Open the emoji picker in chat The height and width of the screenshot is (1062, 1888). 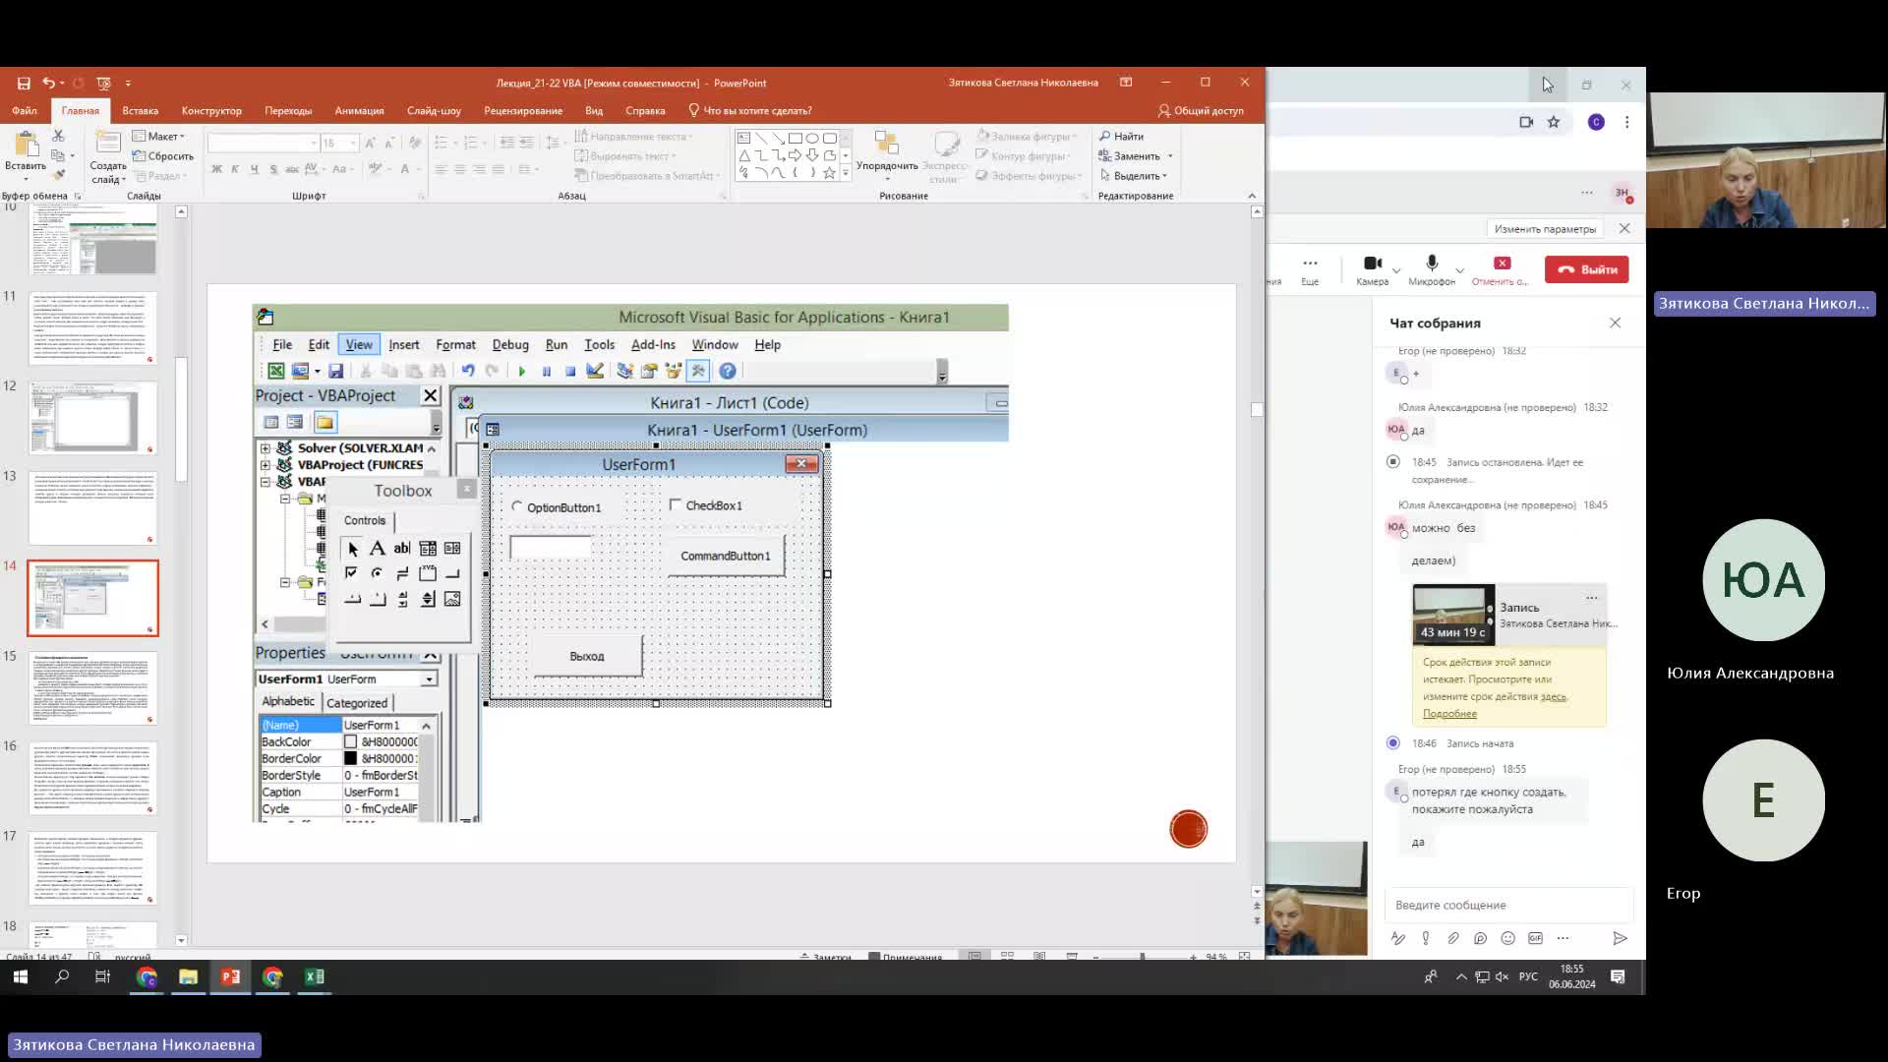1507,938
